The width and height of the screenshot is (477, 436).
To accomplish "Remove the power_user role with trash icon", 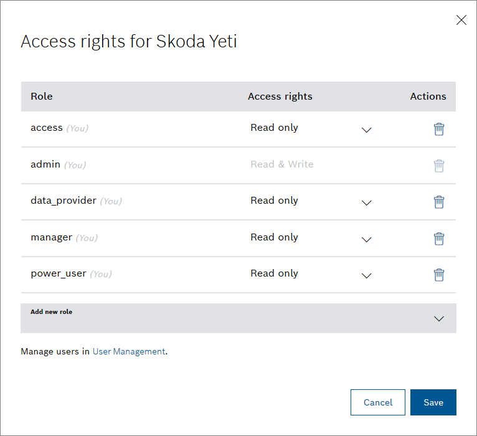I will (439, 275).
